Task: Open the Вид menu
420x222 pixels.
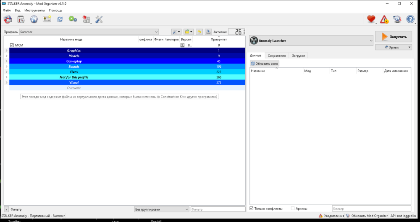Action: 18,10
